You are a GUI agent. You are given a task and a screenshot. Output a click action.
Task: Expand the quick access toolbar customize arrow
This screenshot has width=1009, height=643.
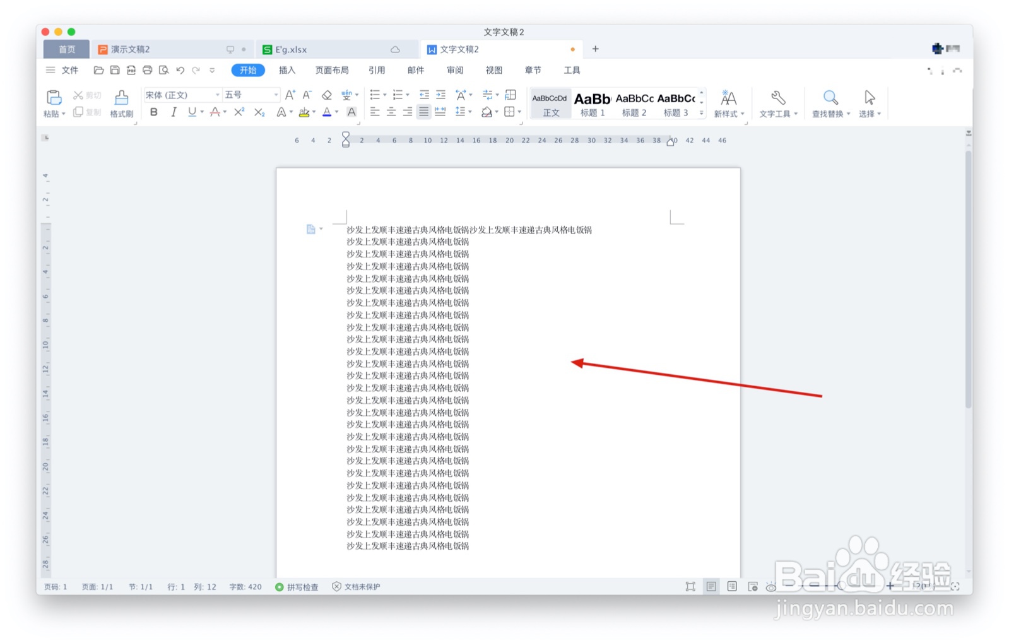click(x=212, y=70)
